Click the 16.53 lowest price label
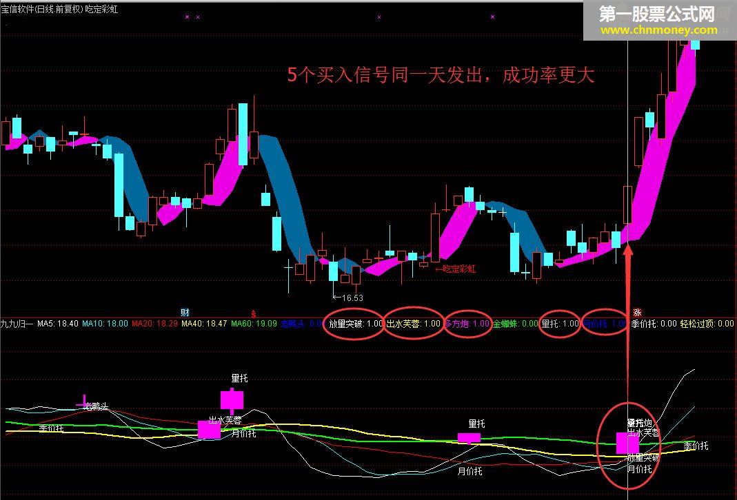Image resolution: width=737 pixels, height=500 pixels. 348,298
